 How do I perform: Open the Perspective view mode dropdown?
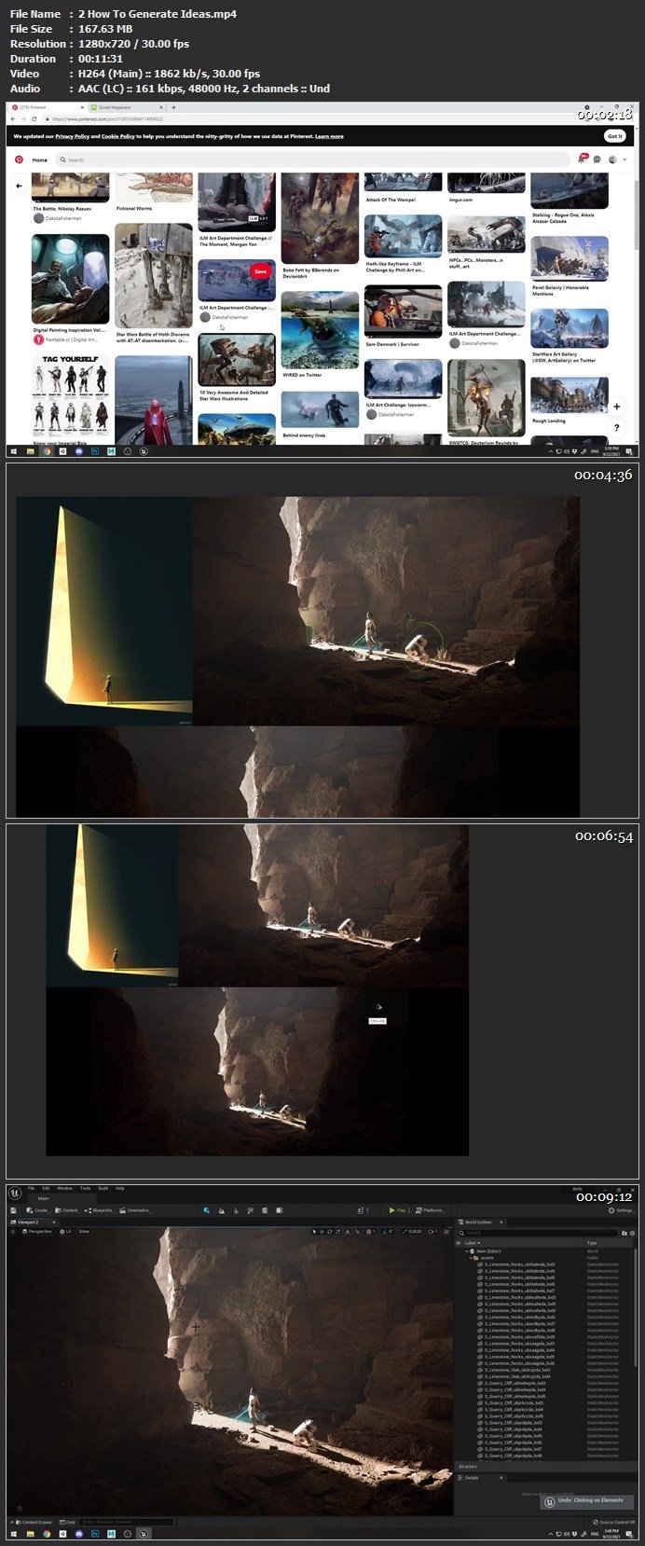37,1232
